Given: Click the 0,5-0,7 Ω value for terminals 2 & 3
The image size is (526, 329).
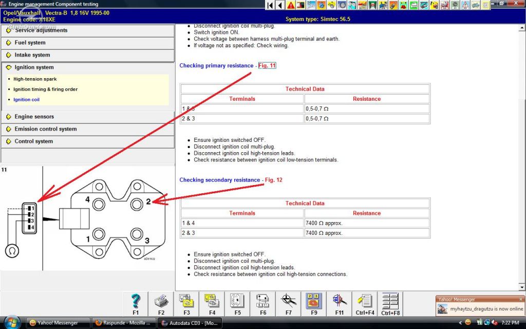Looking at the screenshot, I should [x=367, y=119].
